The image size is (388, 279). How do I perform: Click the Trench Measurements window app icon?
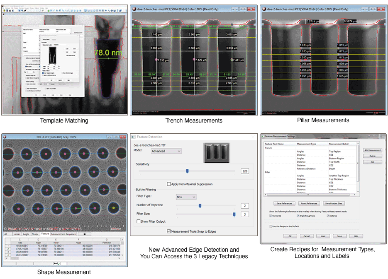pos(134,9)
